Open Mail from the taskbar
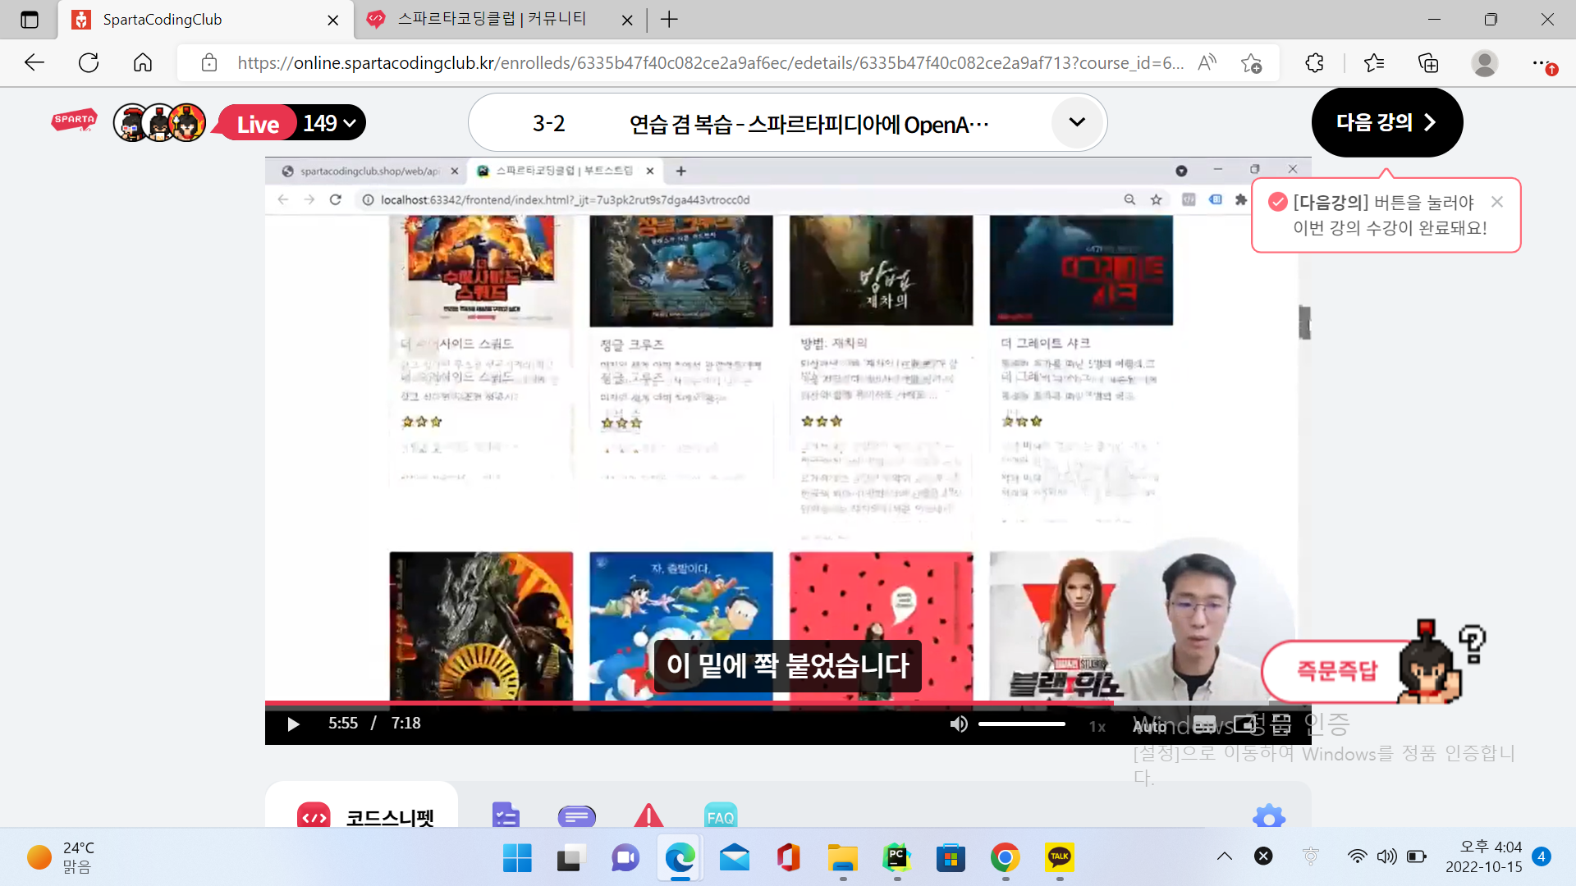 (x=734, y=858)
